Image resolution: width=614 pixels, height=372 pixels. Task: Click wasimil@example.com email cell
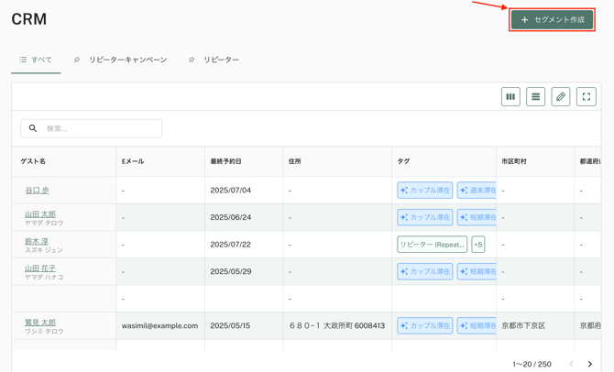[x=159, y=325]
